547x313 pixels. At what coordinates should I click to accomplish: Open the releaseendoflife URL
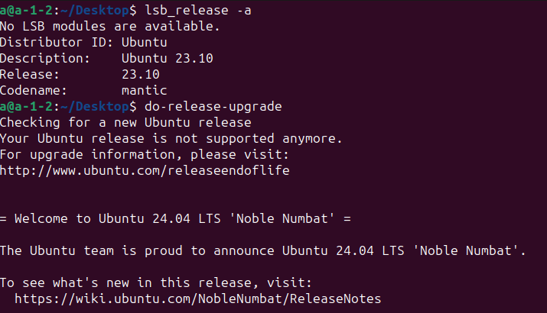[x=145, y=170]
